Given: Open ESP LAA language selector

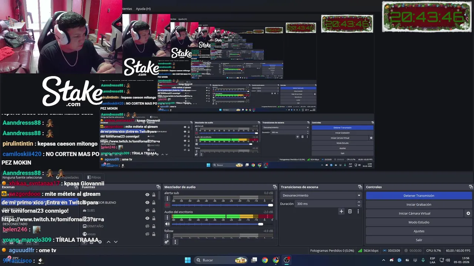Looking at the screenshot, I should (433, 260).
